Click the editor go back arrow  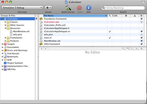[42, 49]
